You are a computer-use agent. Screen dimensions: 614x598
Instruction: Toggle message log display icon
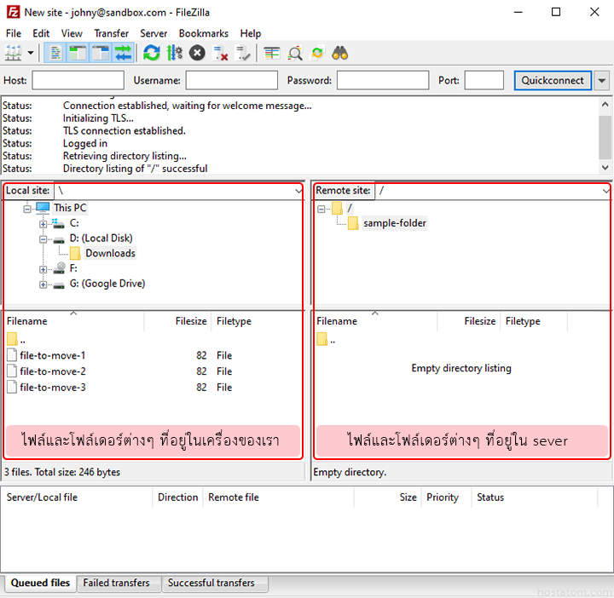[56, 53]
